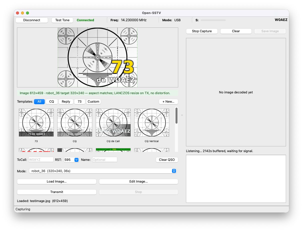The width and height of the screenshot is (303, 231).
Task: Click the panel splitter handle dot
Action: coord(182,115)
